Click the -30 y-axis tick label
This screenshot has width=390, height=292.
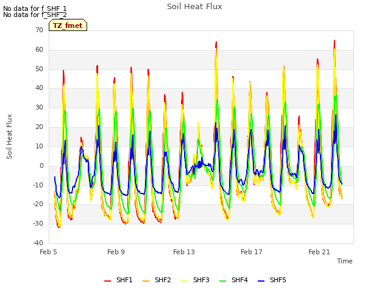click(38, 223)
